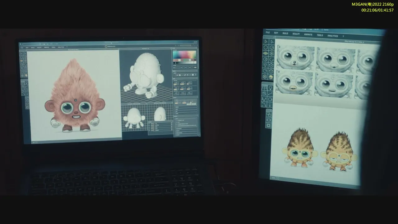Click the highlighted gold plane tool, right monitor

(x=266, y=53)
